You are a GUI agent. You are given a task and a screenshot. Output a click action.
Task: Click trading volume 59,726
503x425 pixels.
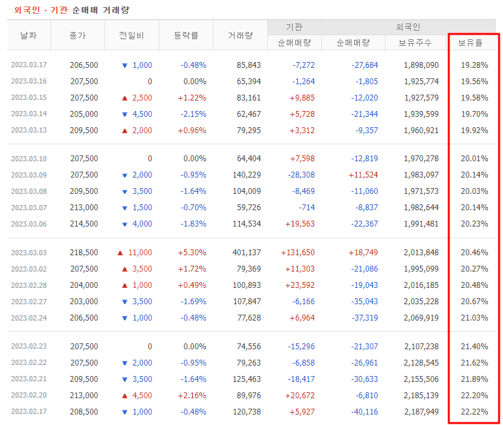coord(249,208)
